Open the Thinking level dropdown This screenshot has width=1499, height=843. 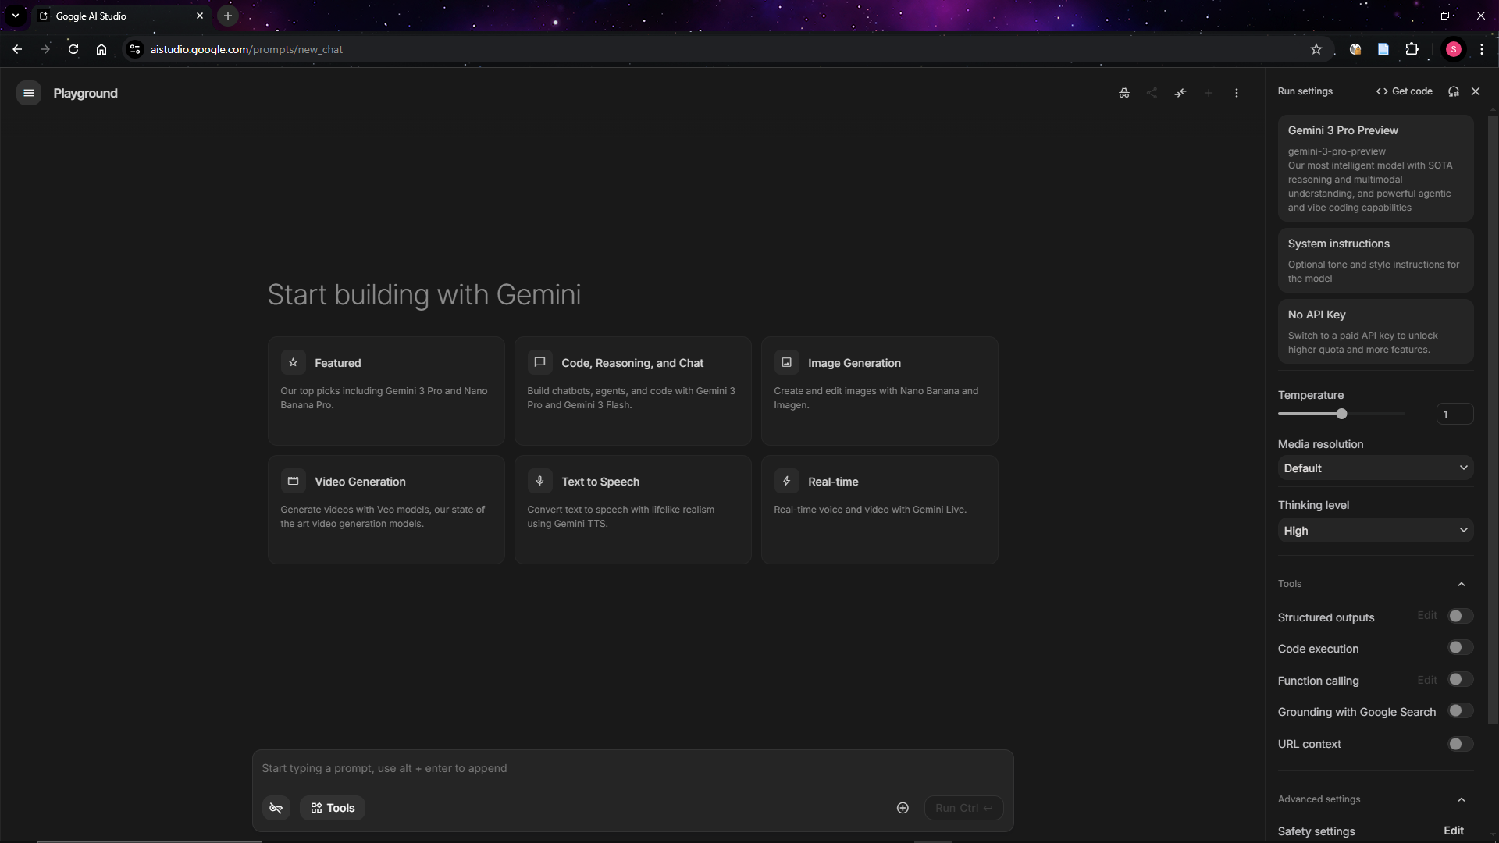[1375, 531]
